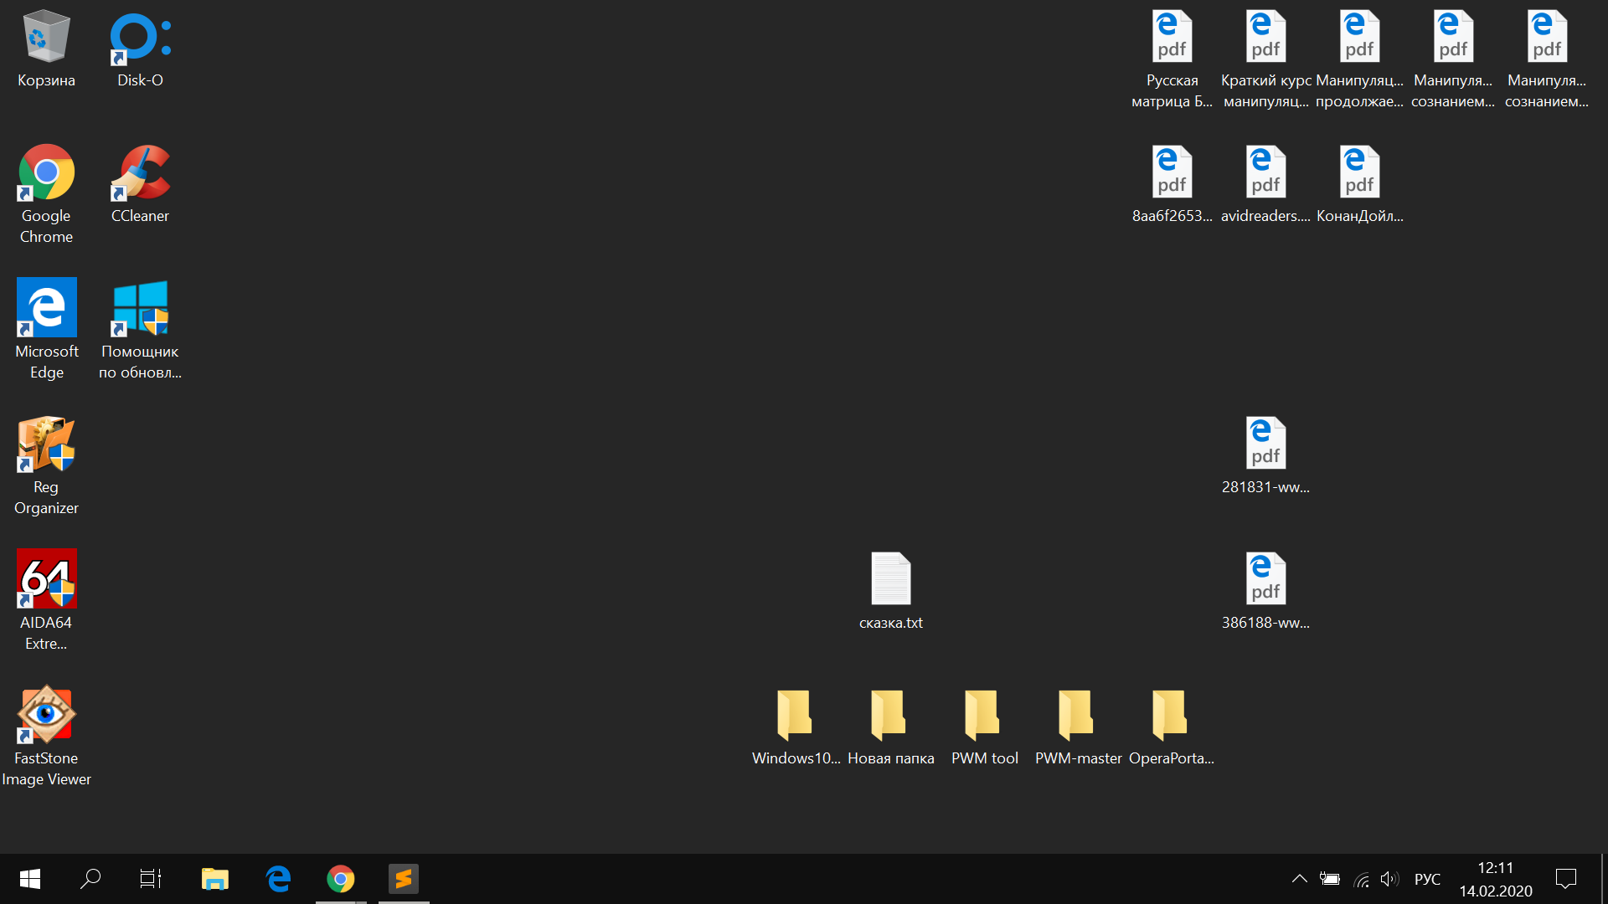Select the Microsoft Edge desktop shortcut
1608x904 pixels.
coord(46,330)
